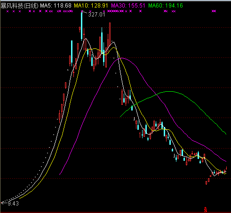The image size is (231, 213).
Task: Select the magenta MA30 curve at its crest
Action: click(x=121, y=58)
